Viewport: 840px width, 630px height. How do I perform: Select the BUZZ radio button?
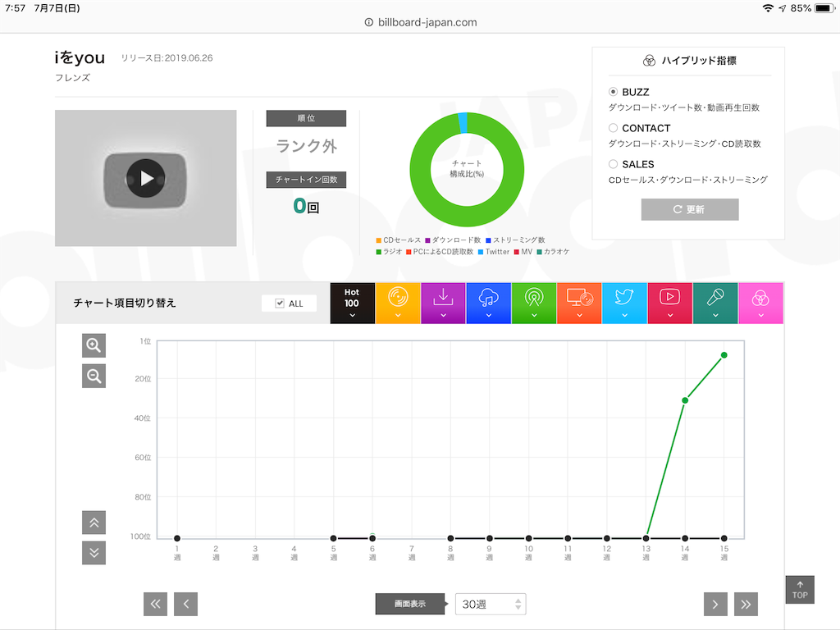click(x=614, y=92)
